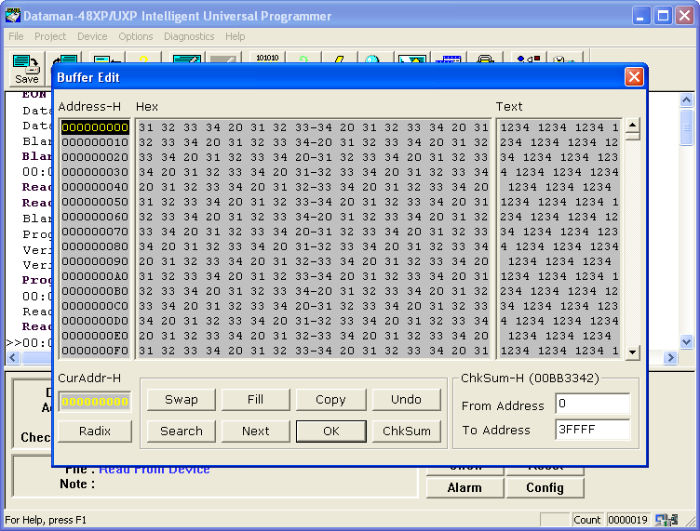
Task: Focus the From Address field
Action: point(592,405)
